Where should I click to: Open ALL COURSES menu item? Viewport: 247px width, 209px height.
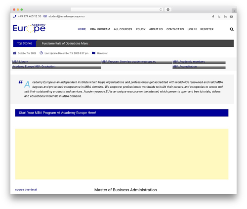pyautogui.click(x=123, y=29)
